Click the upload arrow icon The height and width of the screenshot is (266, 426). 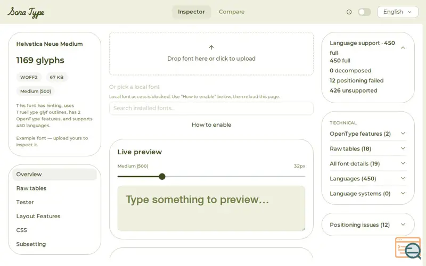[x=211, y=47]
